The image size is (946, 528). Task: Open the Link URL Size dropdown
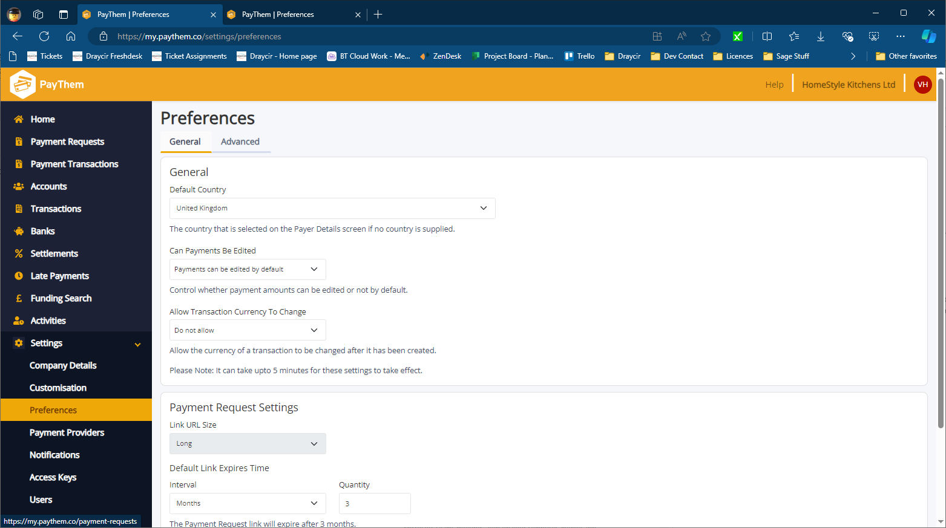[248, 443]
